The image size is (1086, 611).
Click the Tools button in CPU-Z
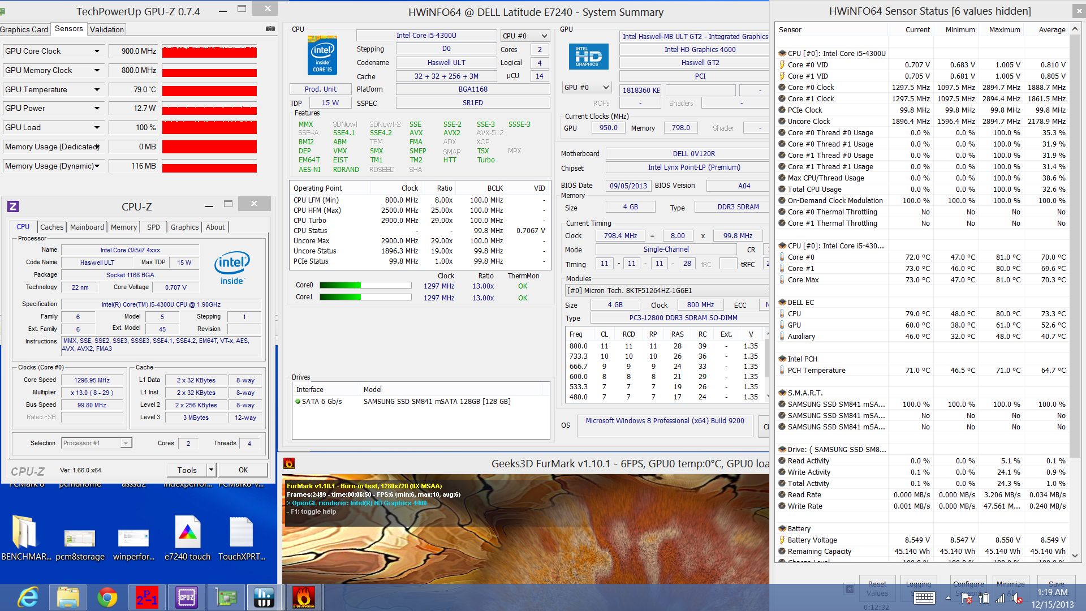click(x=187, y=470)
